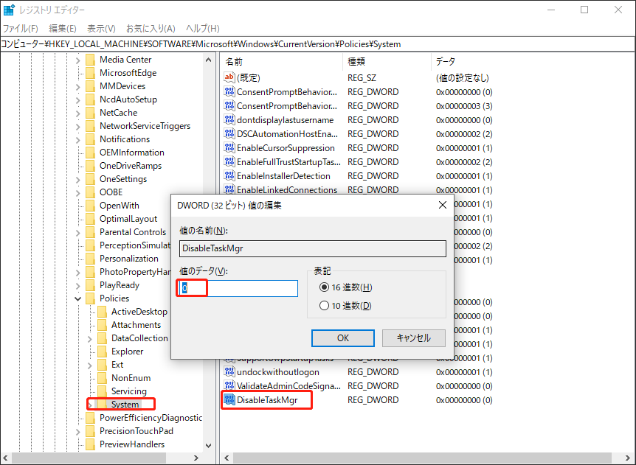This screenshot has width=636, height=465.
Task: Switch notation to 10進数
Action: point(325,304)
